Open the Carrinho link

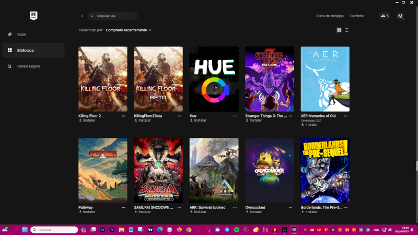tap(357, 16)
